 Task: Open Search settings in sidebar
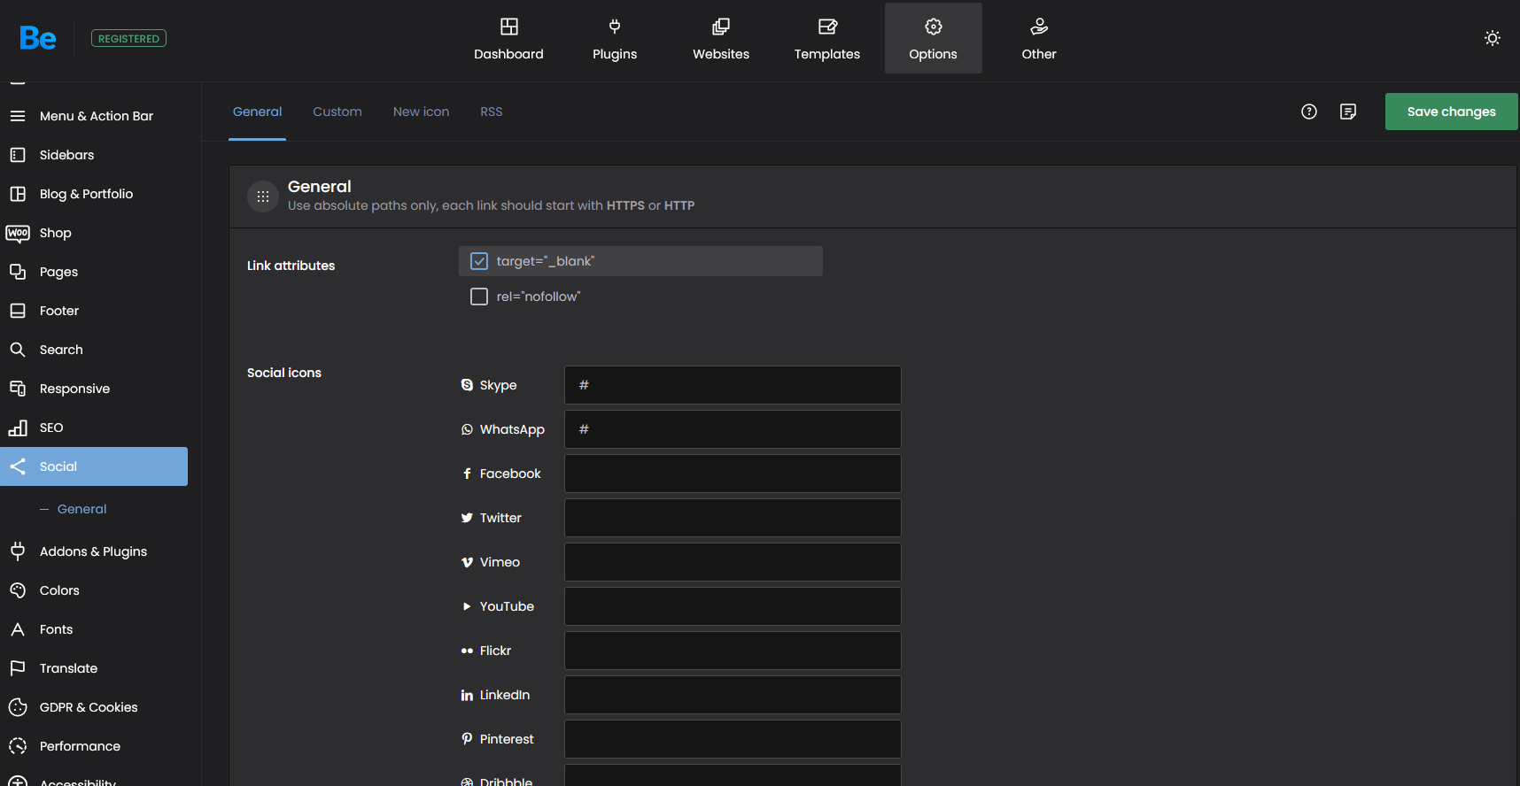click(94, 350)
